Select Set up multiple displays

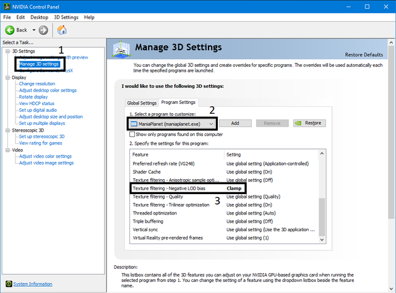42,123
